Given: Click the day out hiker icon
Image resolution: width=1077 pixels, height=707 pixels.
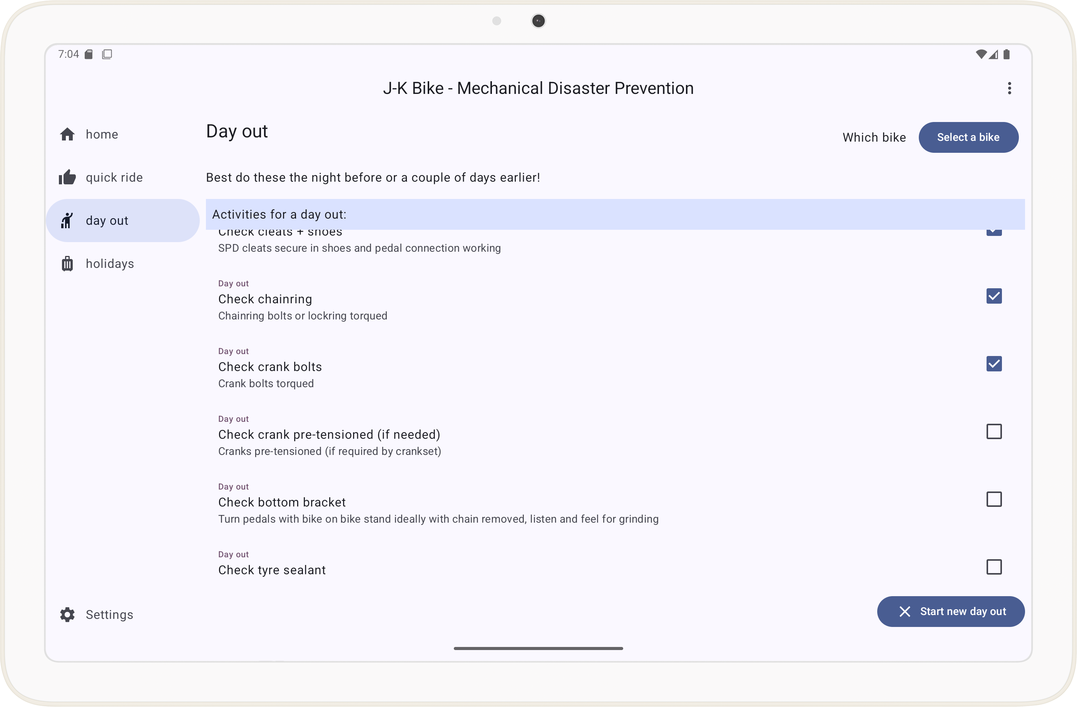Looking at the screenshot, I should pyautogui.click(x=67, y=220).
